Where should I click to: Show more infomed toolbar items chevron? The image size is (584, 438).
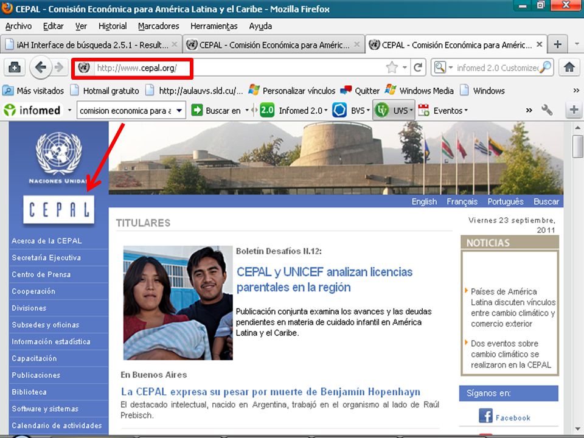point(529,110)
